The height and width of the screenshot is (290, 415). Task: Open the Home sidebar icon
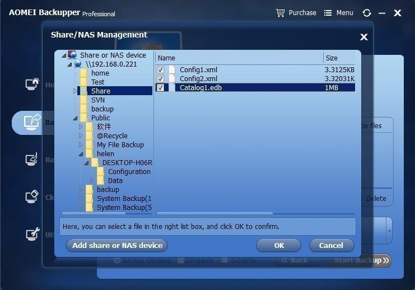pyautogui.click(x=32, y=84)
